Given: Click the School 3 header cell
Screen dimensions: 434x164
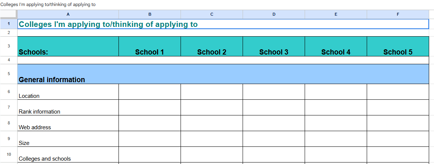Looking at the screenshot, I should click(x=274, y=47).
